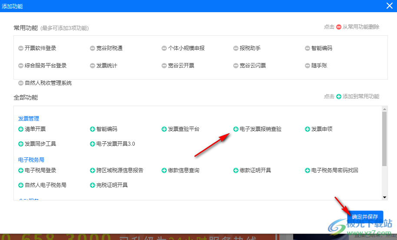Click the 发票查验平台 text label
The height and width of the screenshot is (240, 397).
[184, 129]
